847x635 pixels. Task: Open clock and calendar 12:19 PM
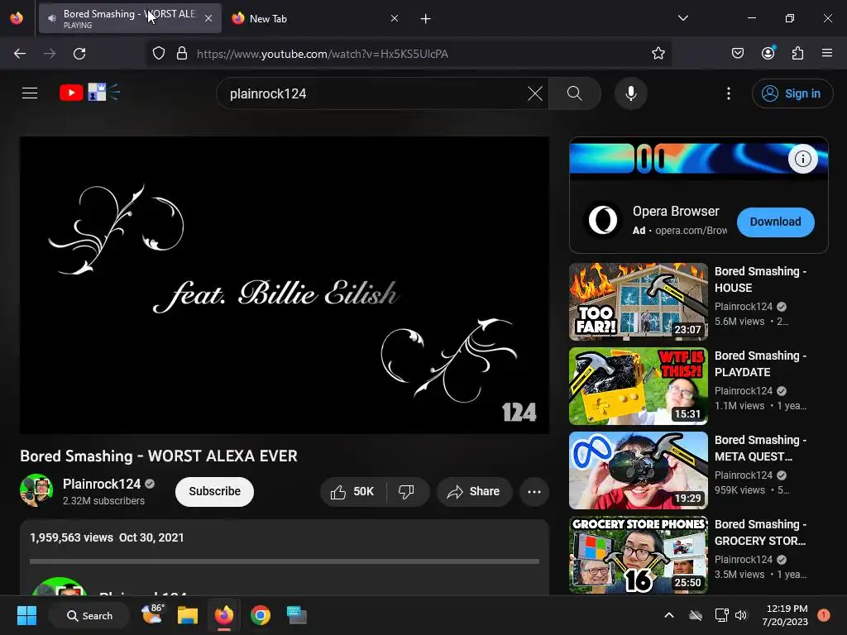tap(785, 615)
